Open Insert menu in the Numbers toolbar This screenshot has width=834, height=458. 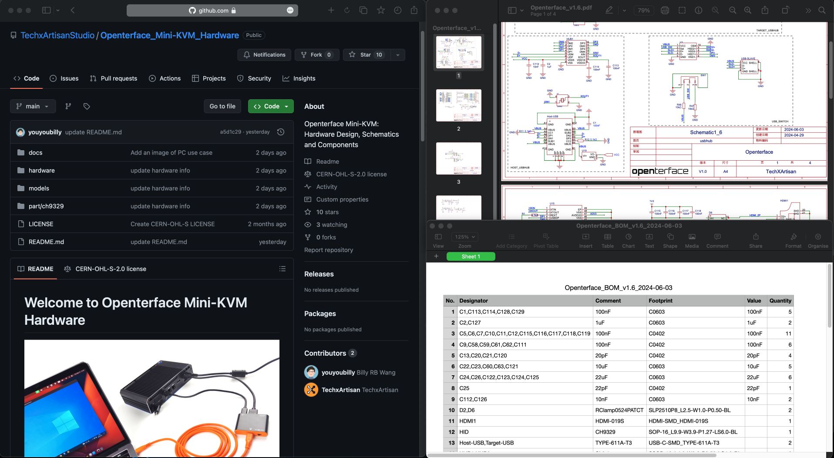tap(585, 240)
